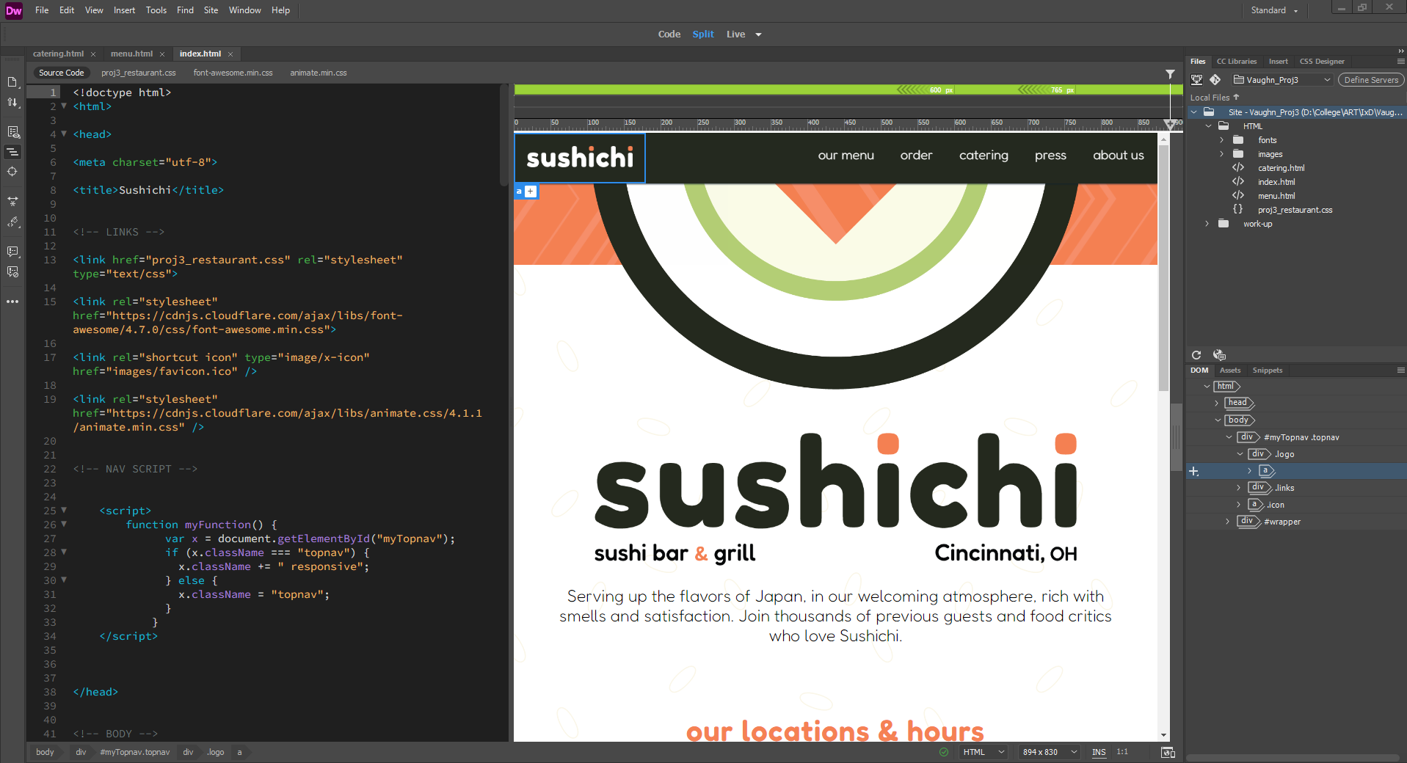Open related file animate.min.css
Image resolution: width=1407 pixels, height=763 pixels.
click(319, 73)
